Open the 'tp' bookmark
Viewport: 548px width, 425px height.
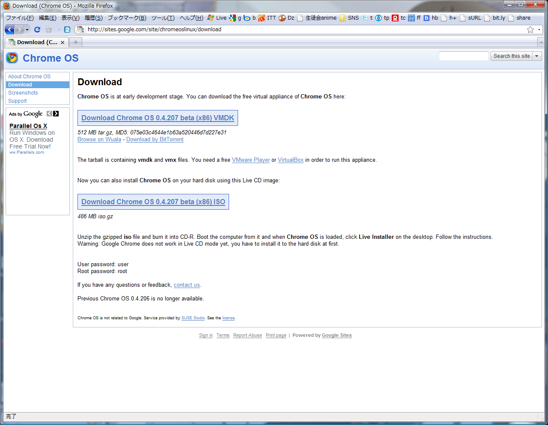(x=382, y=18)
